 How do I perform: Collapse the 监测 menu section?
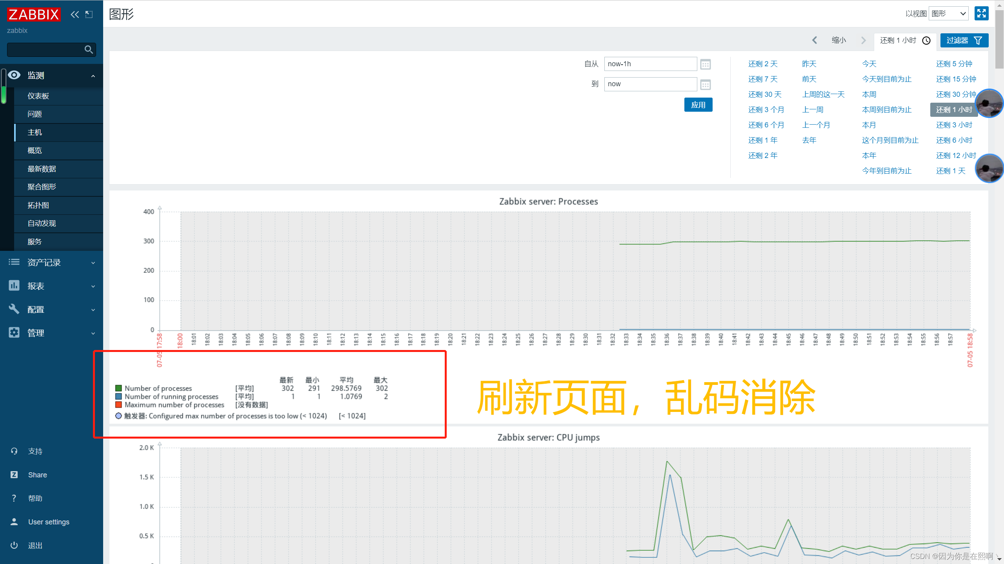pyautogui.click(x=93, y=76)
